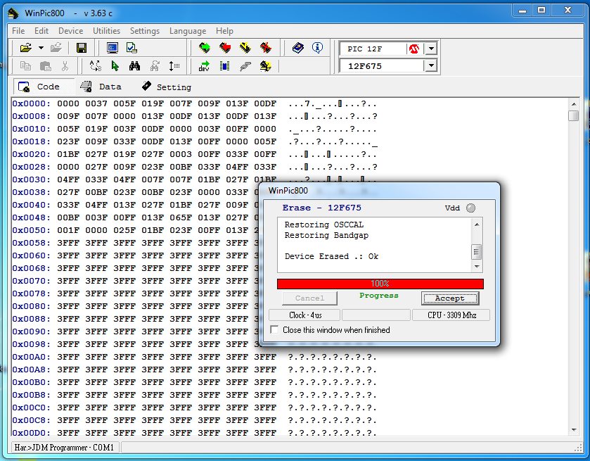Click the 'CPU - 3309 Mhz' button
Viewport: 590px width, 461px height.
451,315
